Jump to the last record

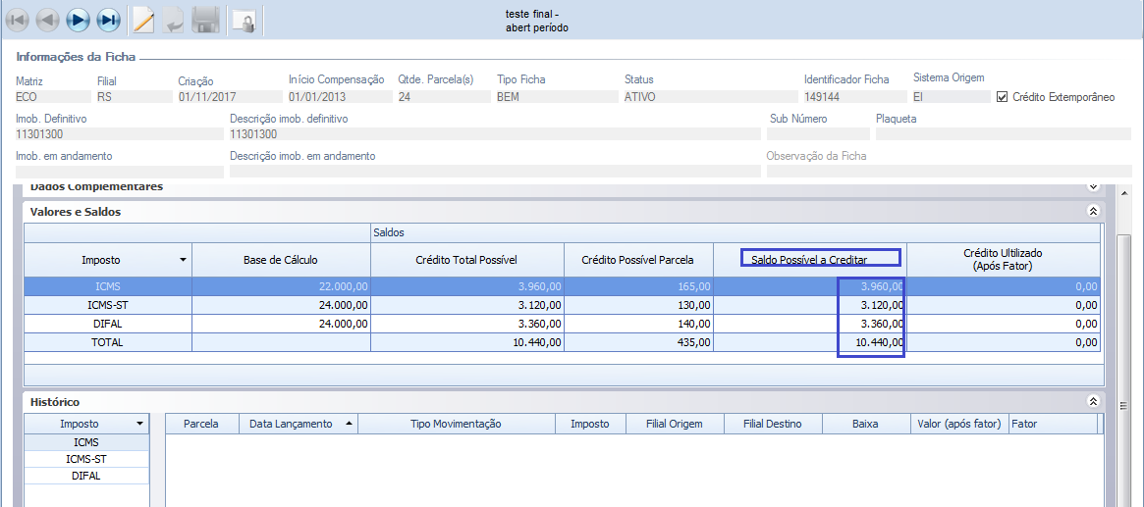(108, 20)
